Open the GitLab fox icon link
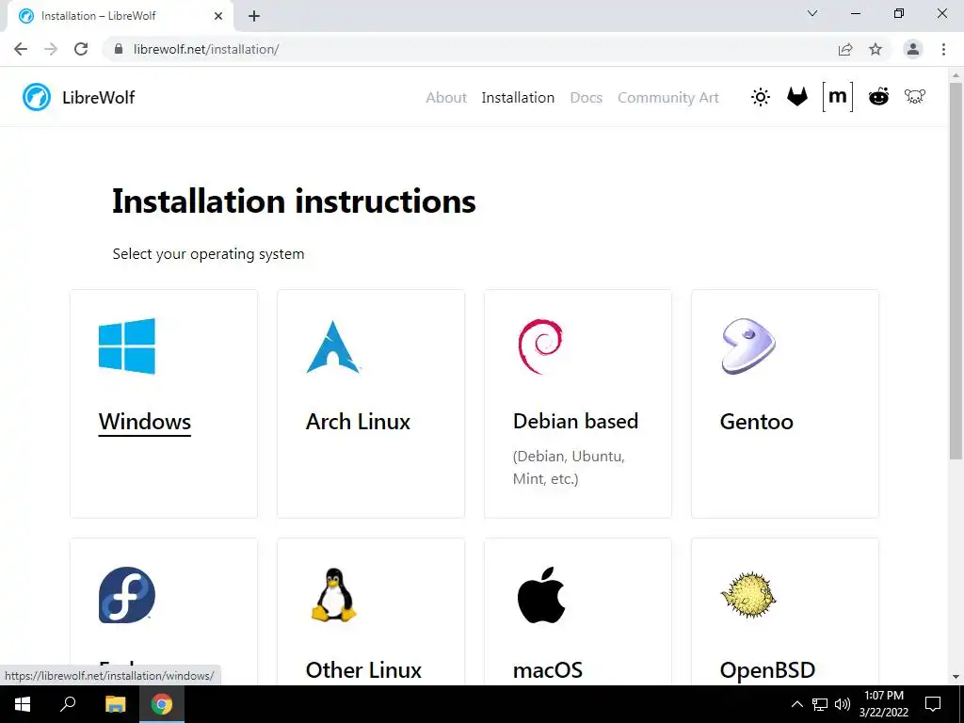 click(x=797, y=97)
